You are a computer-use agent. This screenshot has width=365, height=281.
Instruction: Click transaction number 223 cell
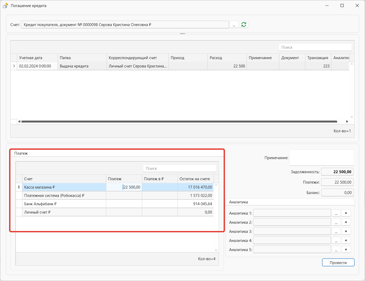(318, 66)
